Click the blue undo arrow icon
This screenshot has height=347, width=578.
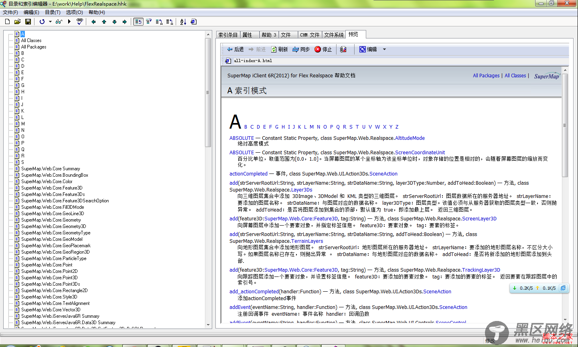(42, 22)
